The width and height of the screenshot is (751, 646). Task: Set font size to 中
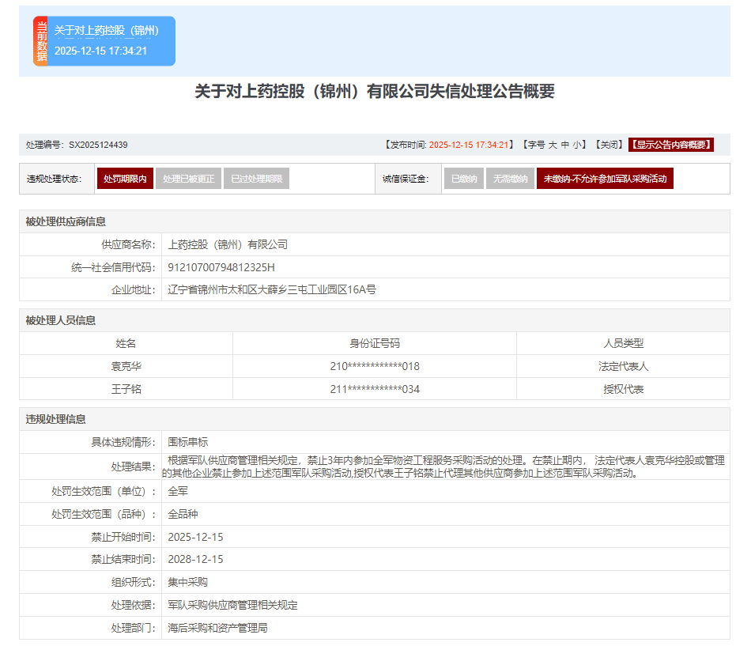pyautogui.click(x=565, y=145)
